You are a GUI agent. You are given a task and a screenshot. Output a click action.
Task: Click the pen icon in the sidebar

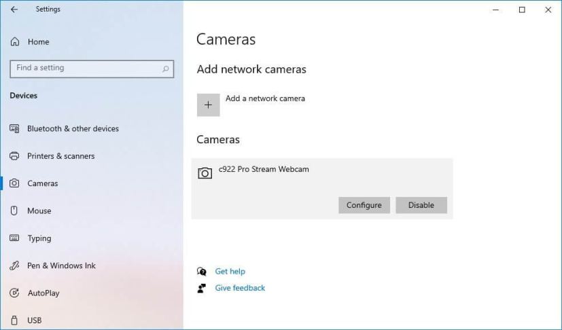(x=14, y=265)
